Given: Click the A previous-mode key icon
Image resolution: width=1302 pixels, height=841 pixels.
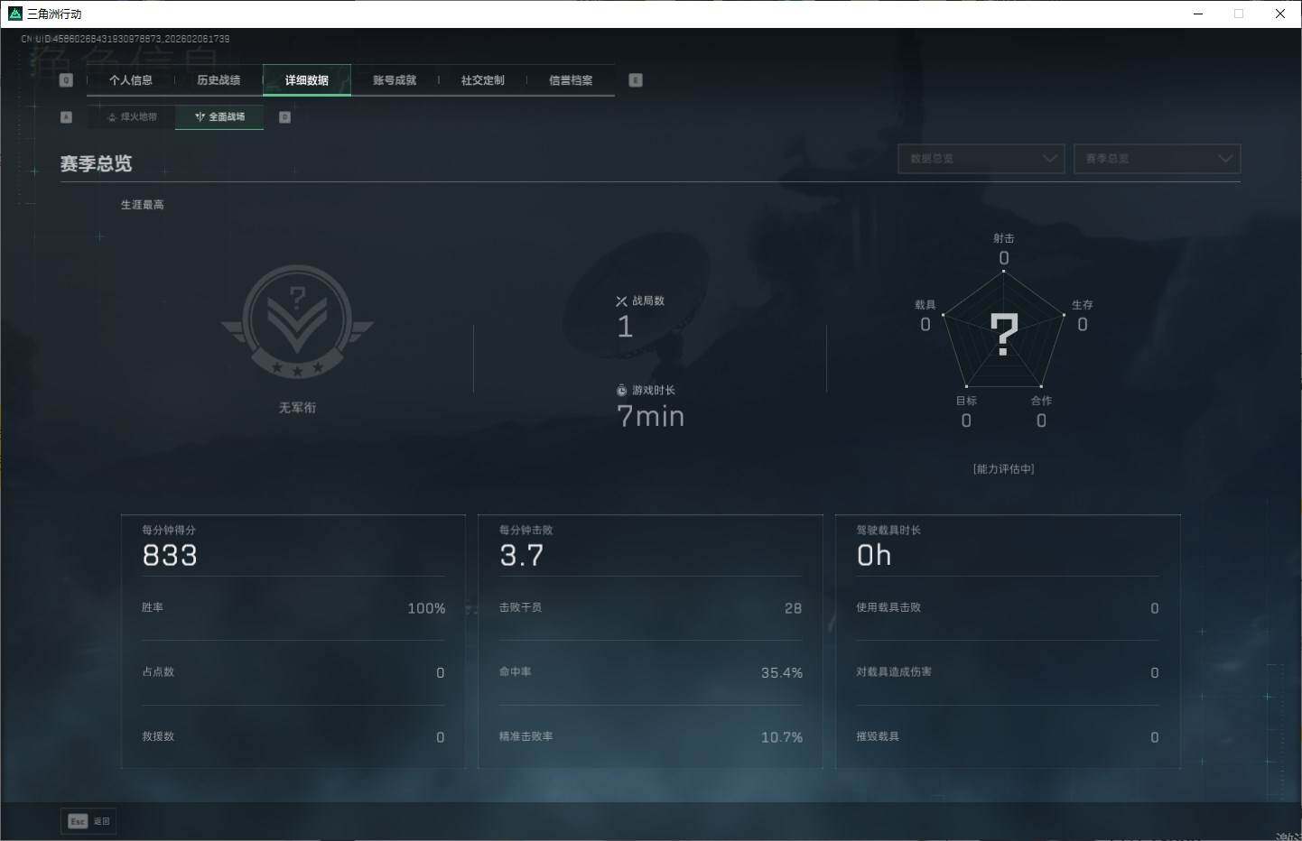Looking at the screenshot, I should 66,117.
